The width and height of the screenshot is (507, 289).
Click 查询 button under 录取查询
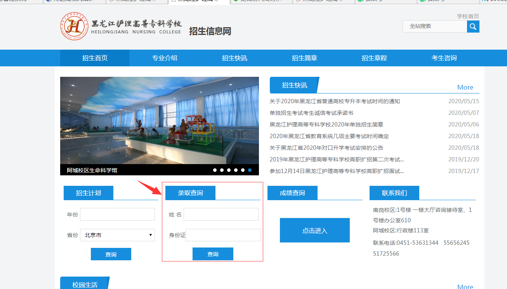213,254
